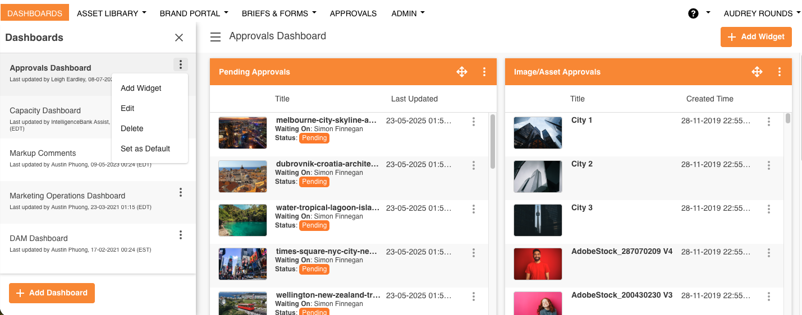Screen dimensions: 802x315
Task: Click the Pending Approvals widget scrollbar
Action: pos(493,141)
